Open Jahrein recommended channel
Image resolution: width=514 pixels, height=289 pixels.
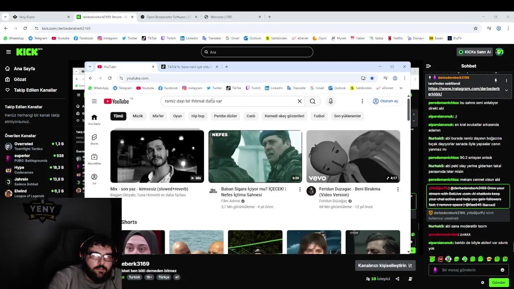34,182
